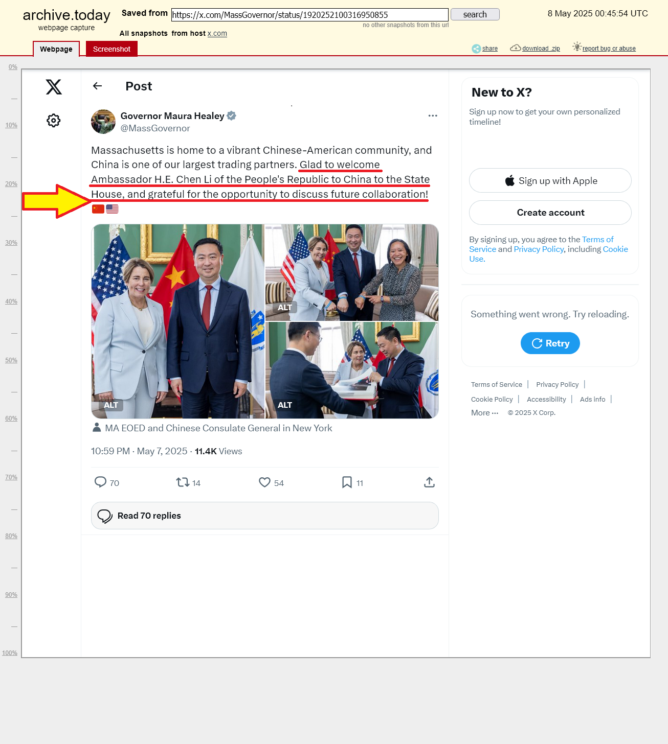Open the X logo home icon

[54, 87]
